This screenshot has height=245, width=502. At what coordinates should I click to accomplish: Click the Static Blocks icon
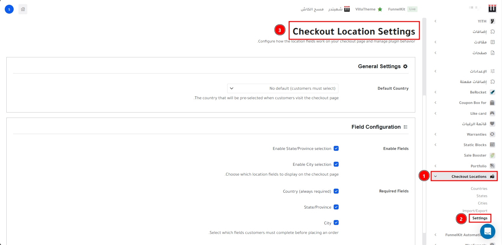[492, 145]
